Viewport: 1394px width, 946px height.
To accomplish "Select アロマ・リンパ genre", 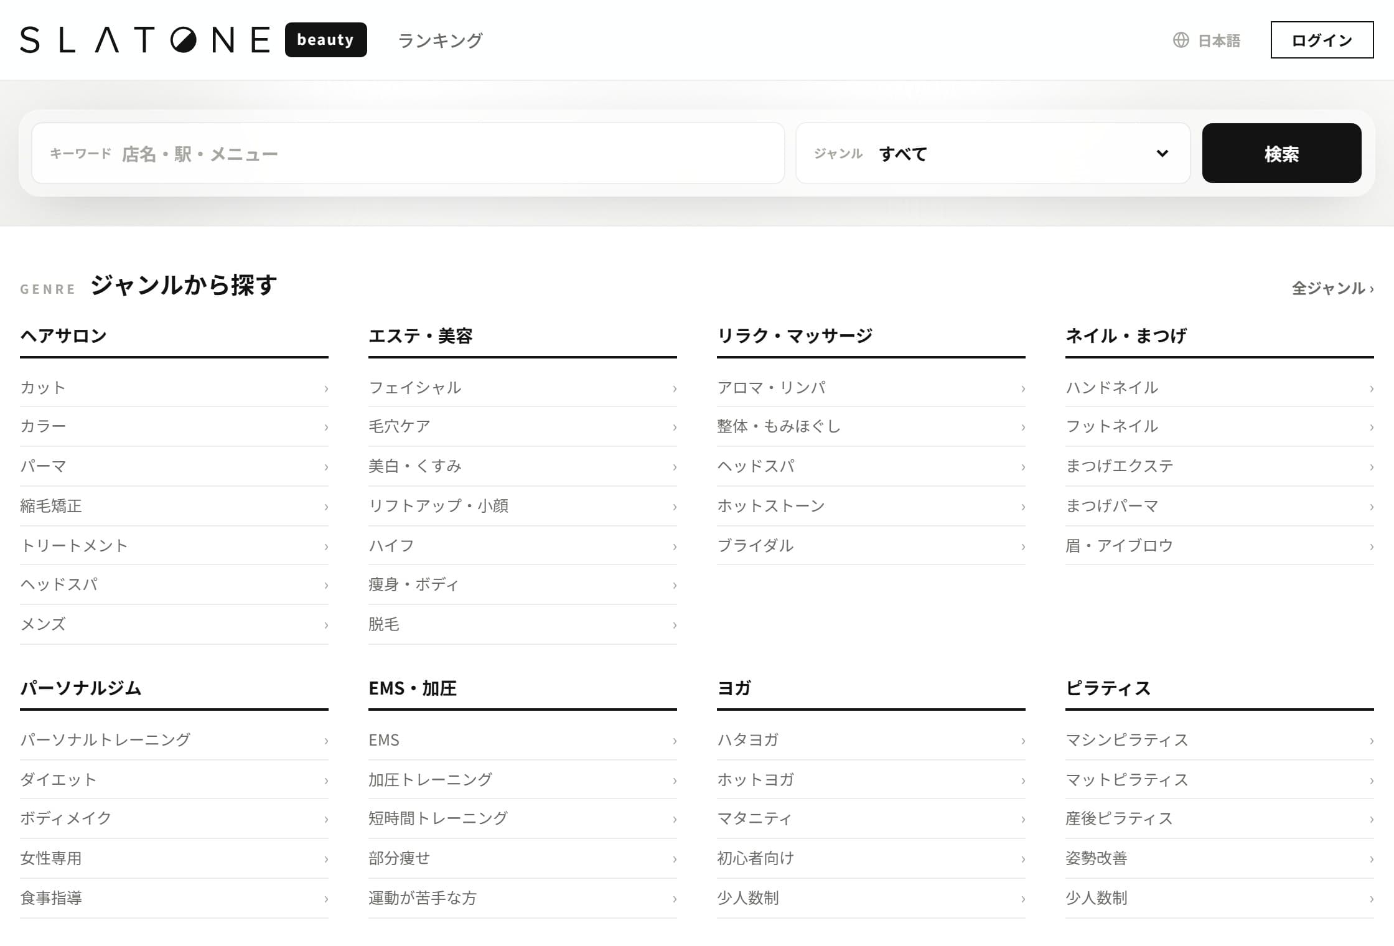I will 871,388.
